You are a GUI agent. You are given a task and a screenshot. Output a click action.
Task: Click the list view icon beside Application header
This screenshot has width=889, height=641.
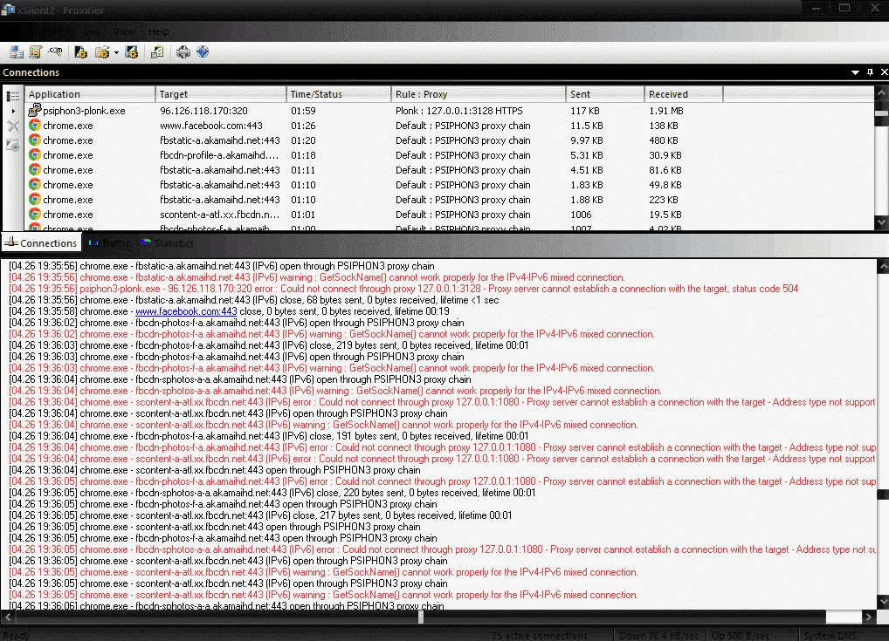[12, 96]
